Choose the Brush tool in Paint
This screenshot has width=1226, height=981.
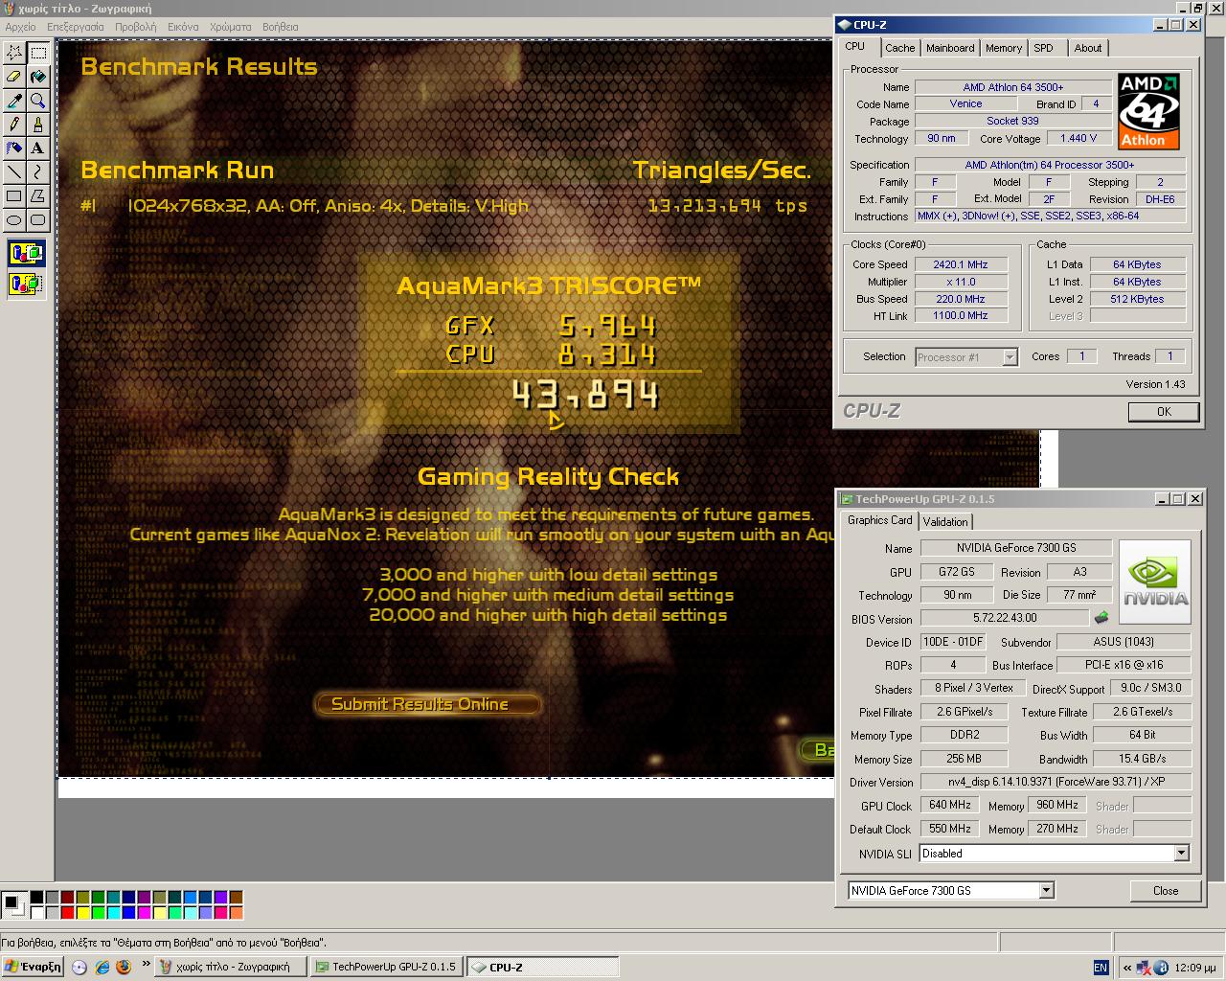click(38, 125)
